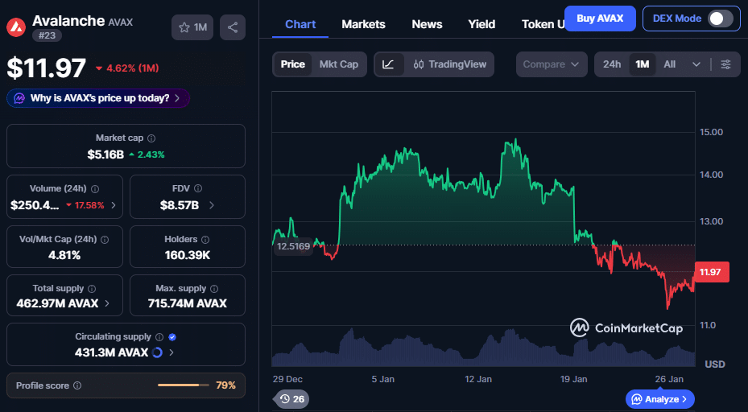Select the 24h time range
The height and width of the screenshot is (412, 748).
point(612,64)
